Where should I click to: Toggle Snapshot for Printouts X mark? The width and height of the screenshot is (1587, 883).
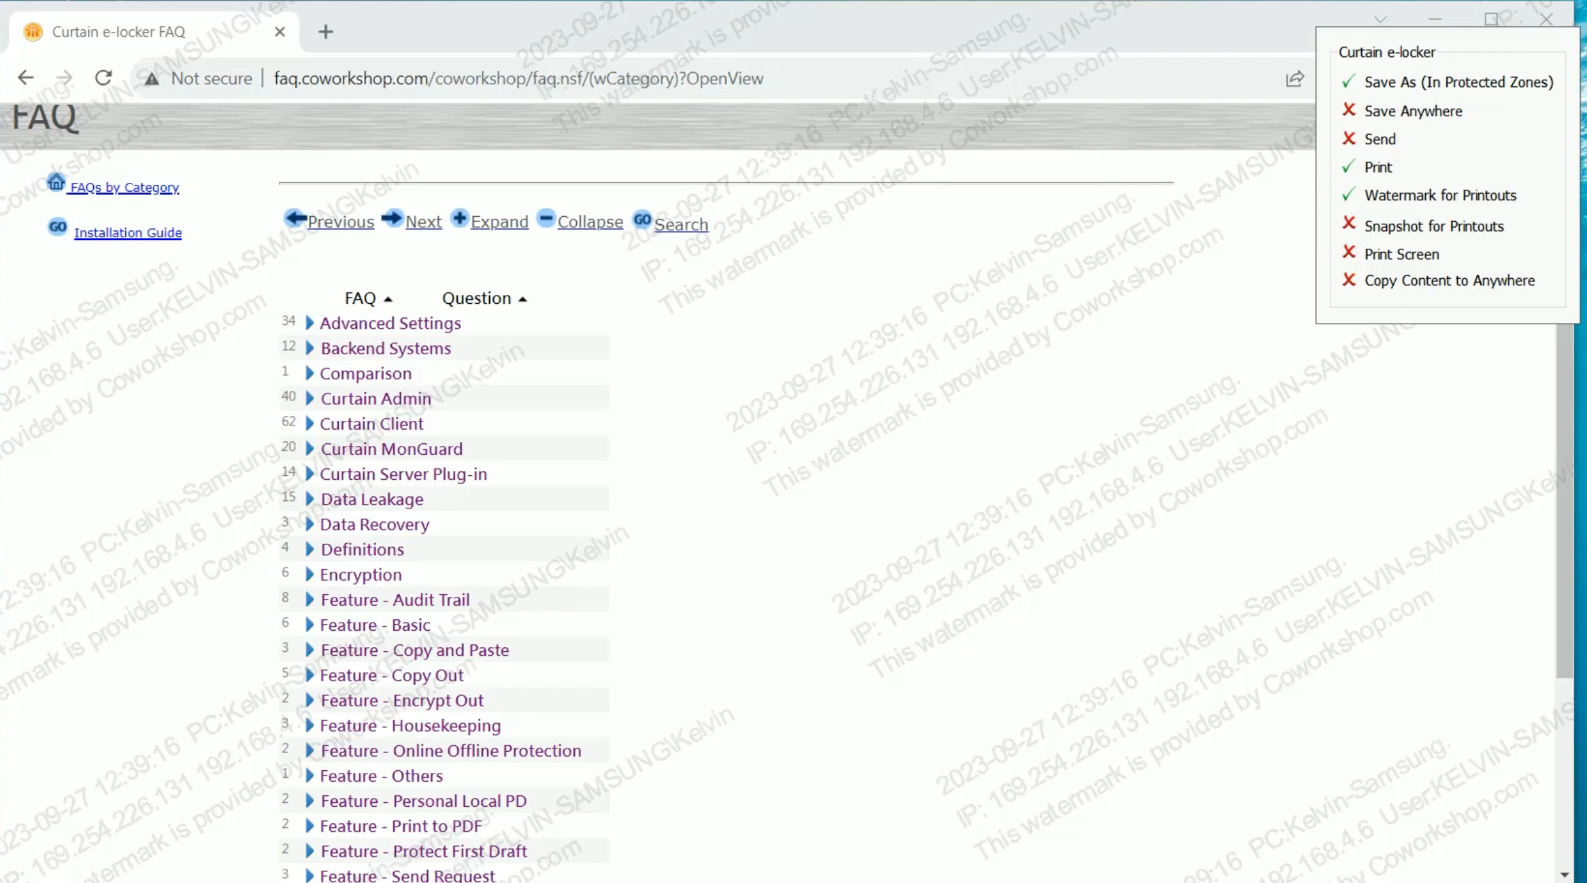point(1348,223)
